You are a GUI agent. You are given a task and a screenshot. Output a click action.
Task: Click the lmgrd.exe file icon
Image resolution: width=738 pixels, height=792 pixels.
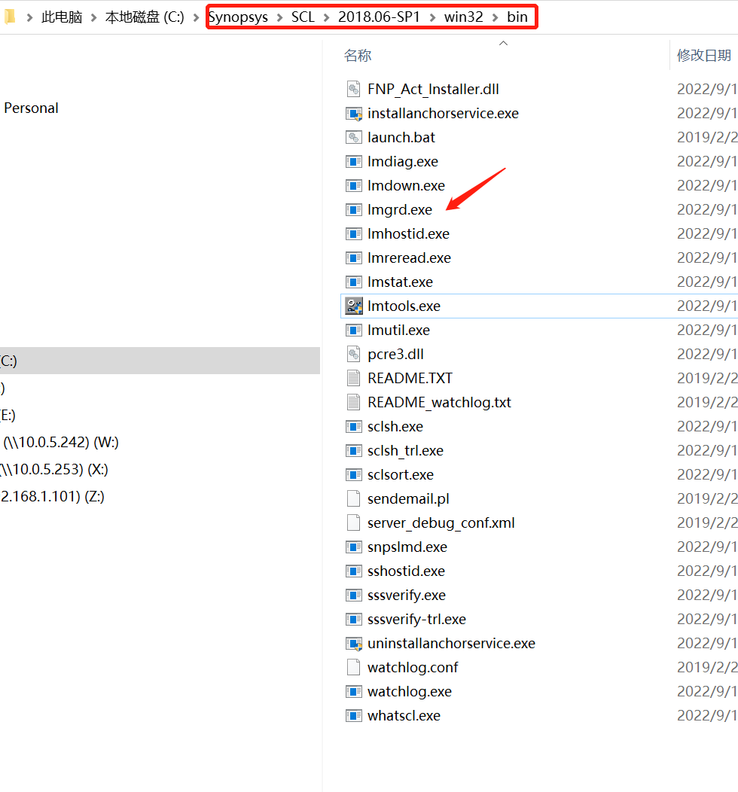pos(354,209)
